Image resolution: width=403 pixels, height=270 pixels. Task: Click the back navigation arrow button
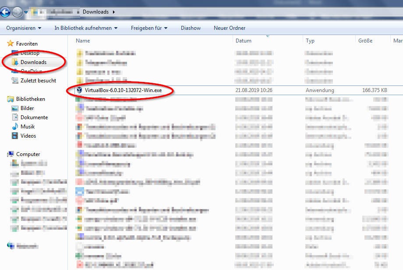(x=6, y=12)
